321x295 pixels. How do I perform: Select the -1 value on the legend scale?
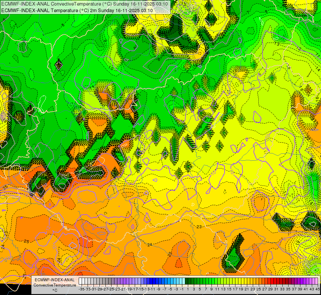(182, 289)
